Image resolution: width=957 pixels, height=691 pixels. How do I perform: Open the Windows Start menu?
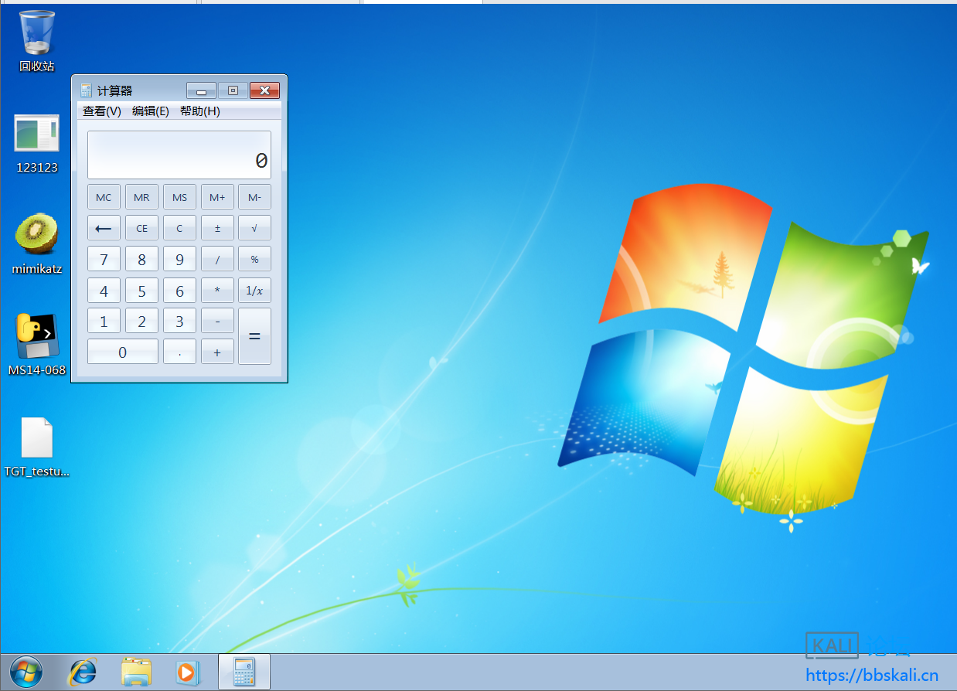point(26,672)
